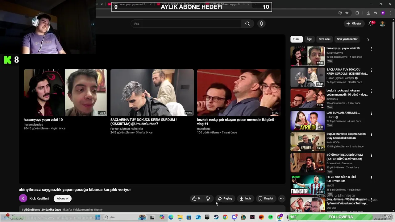Subscribe with the Abone ol button
Screen dimensions: 395x222
pos(63,199)
